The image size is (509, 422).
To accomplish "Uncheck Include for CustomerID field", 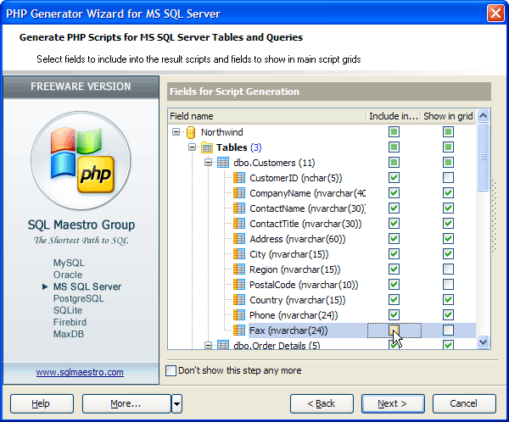I will point(394,178).
